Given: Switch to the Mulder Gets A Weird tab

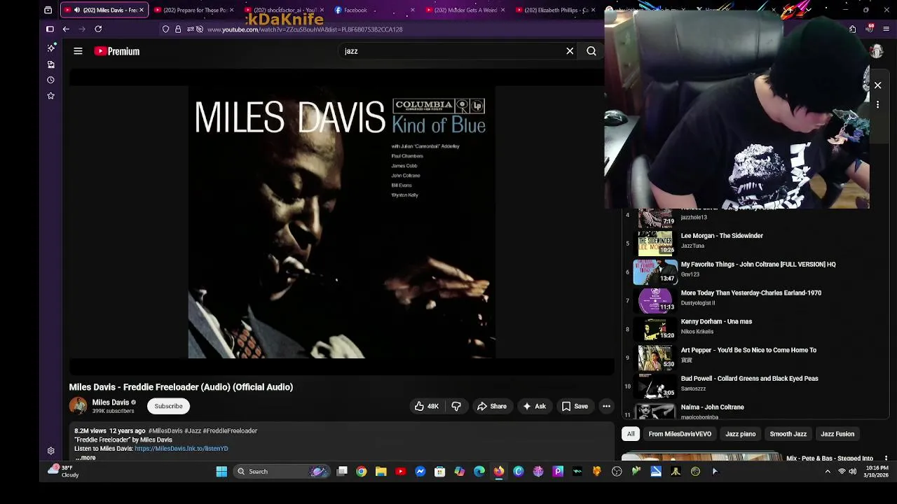Looking at the screenshot, I should tap(464, 10).
